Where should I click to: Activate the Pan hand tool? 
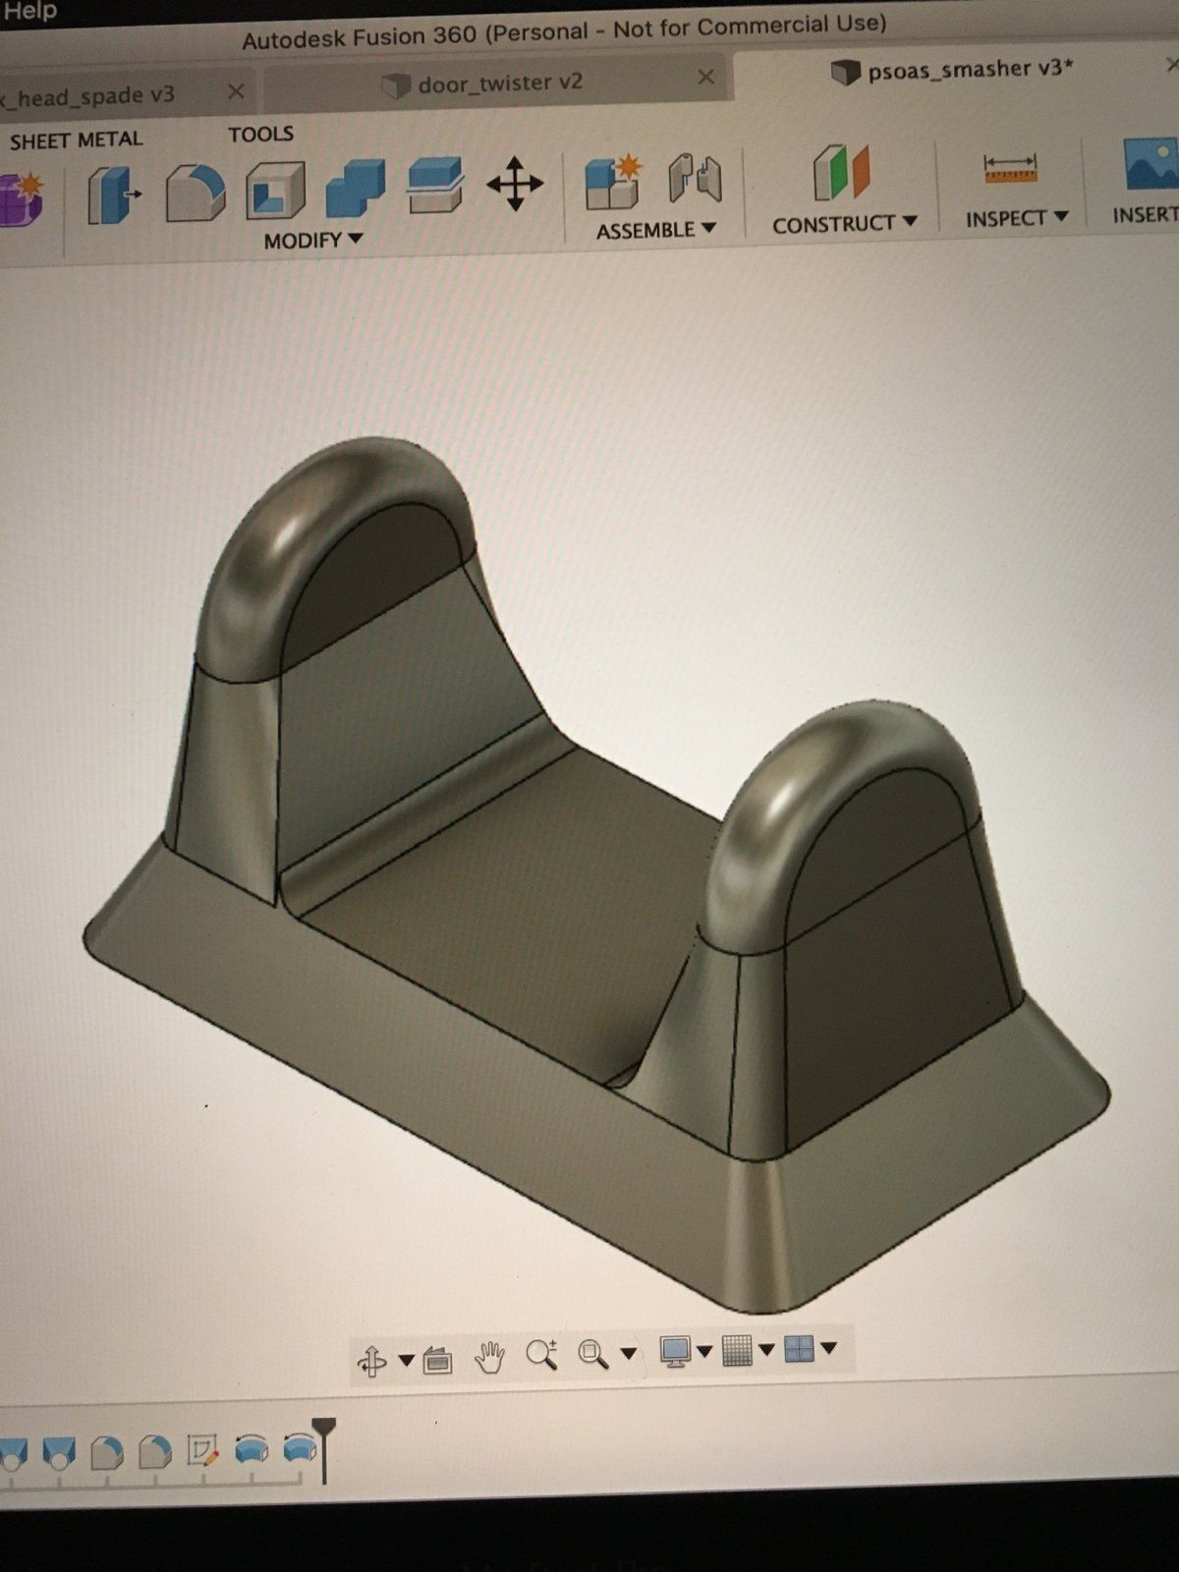click(x=488, y=1358)
